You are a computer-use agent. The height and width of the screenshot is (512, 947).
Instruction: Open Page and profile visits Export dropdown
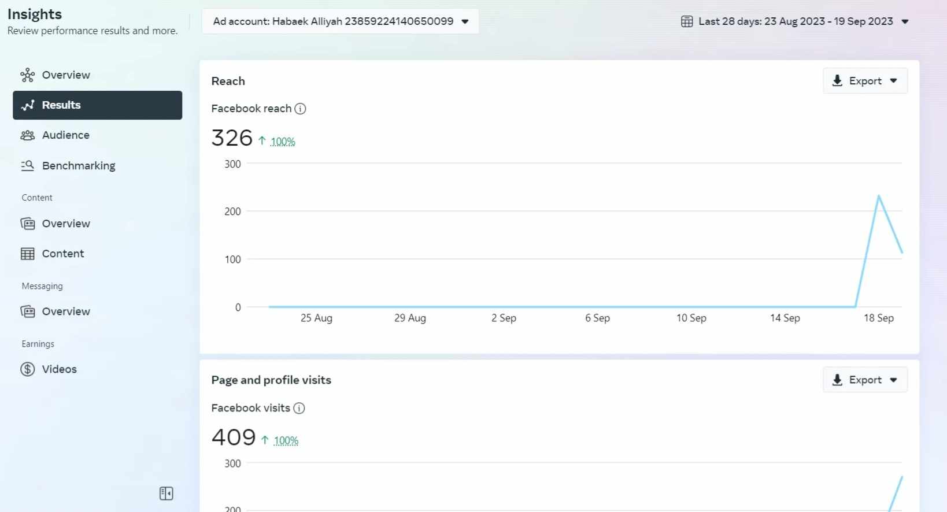click(865, 380)
